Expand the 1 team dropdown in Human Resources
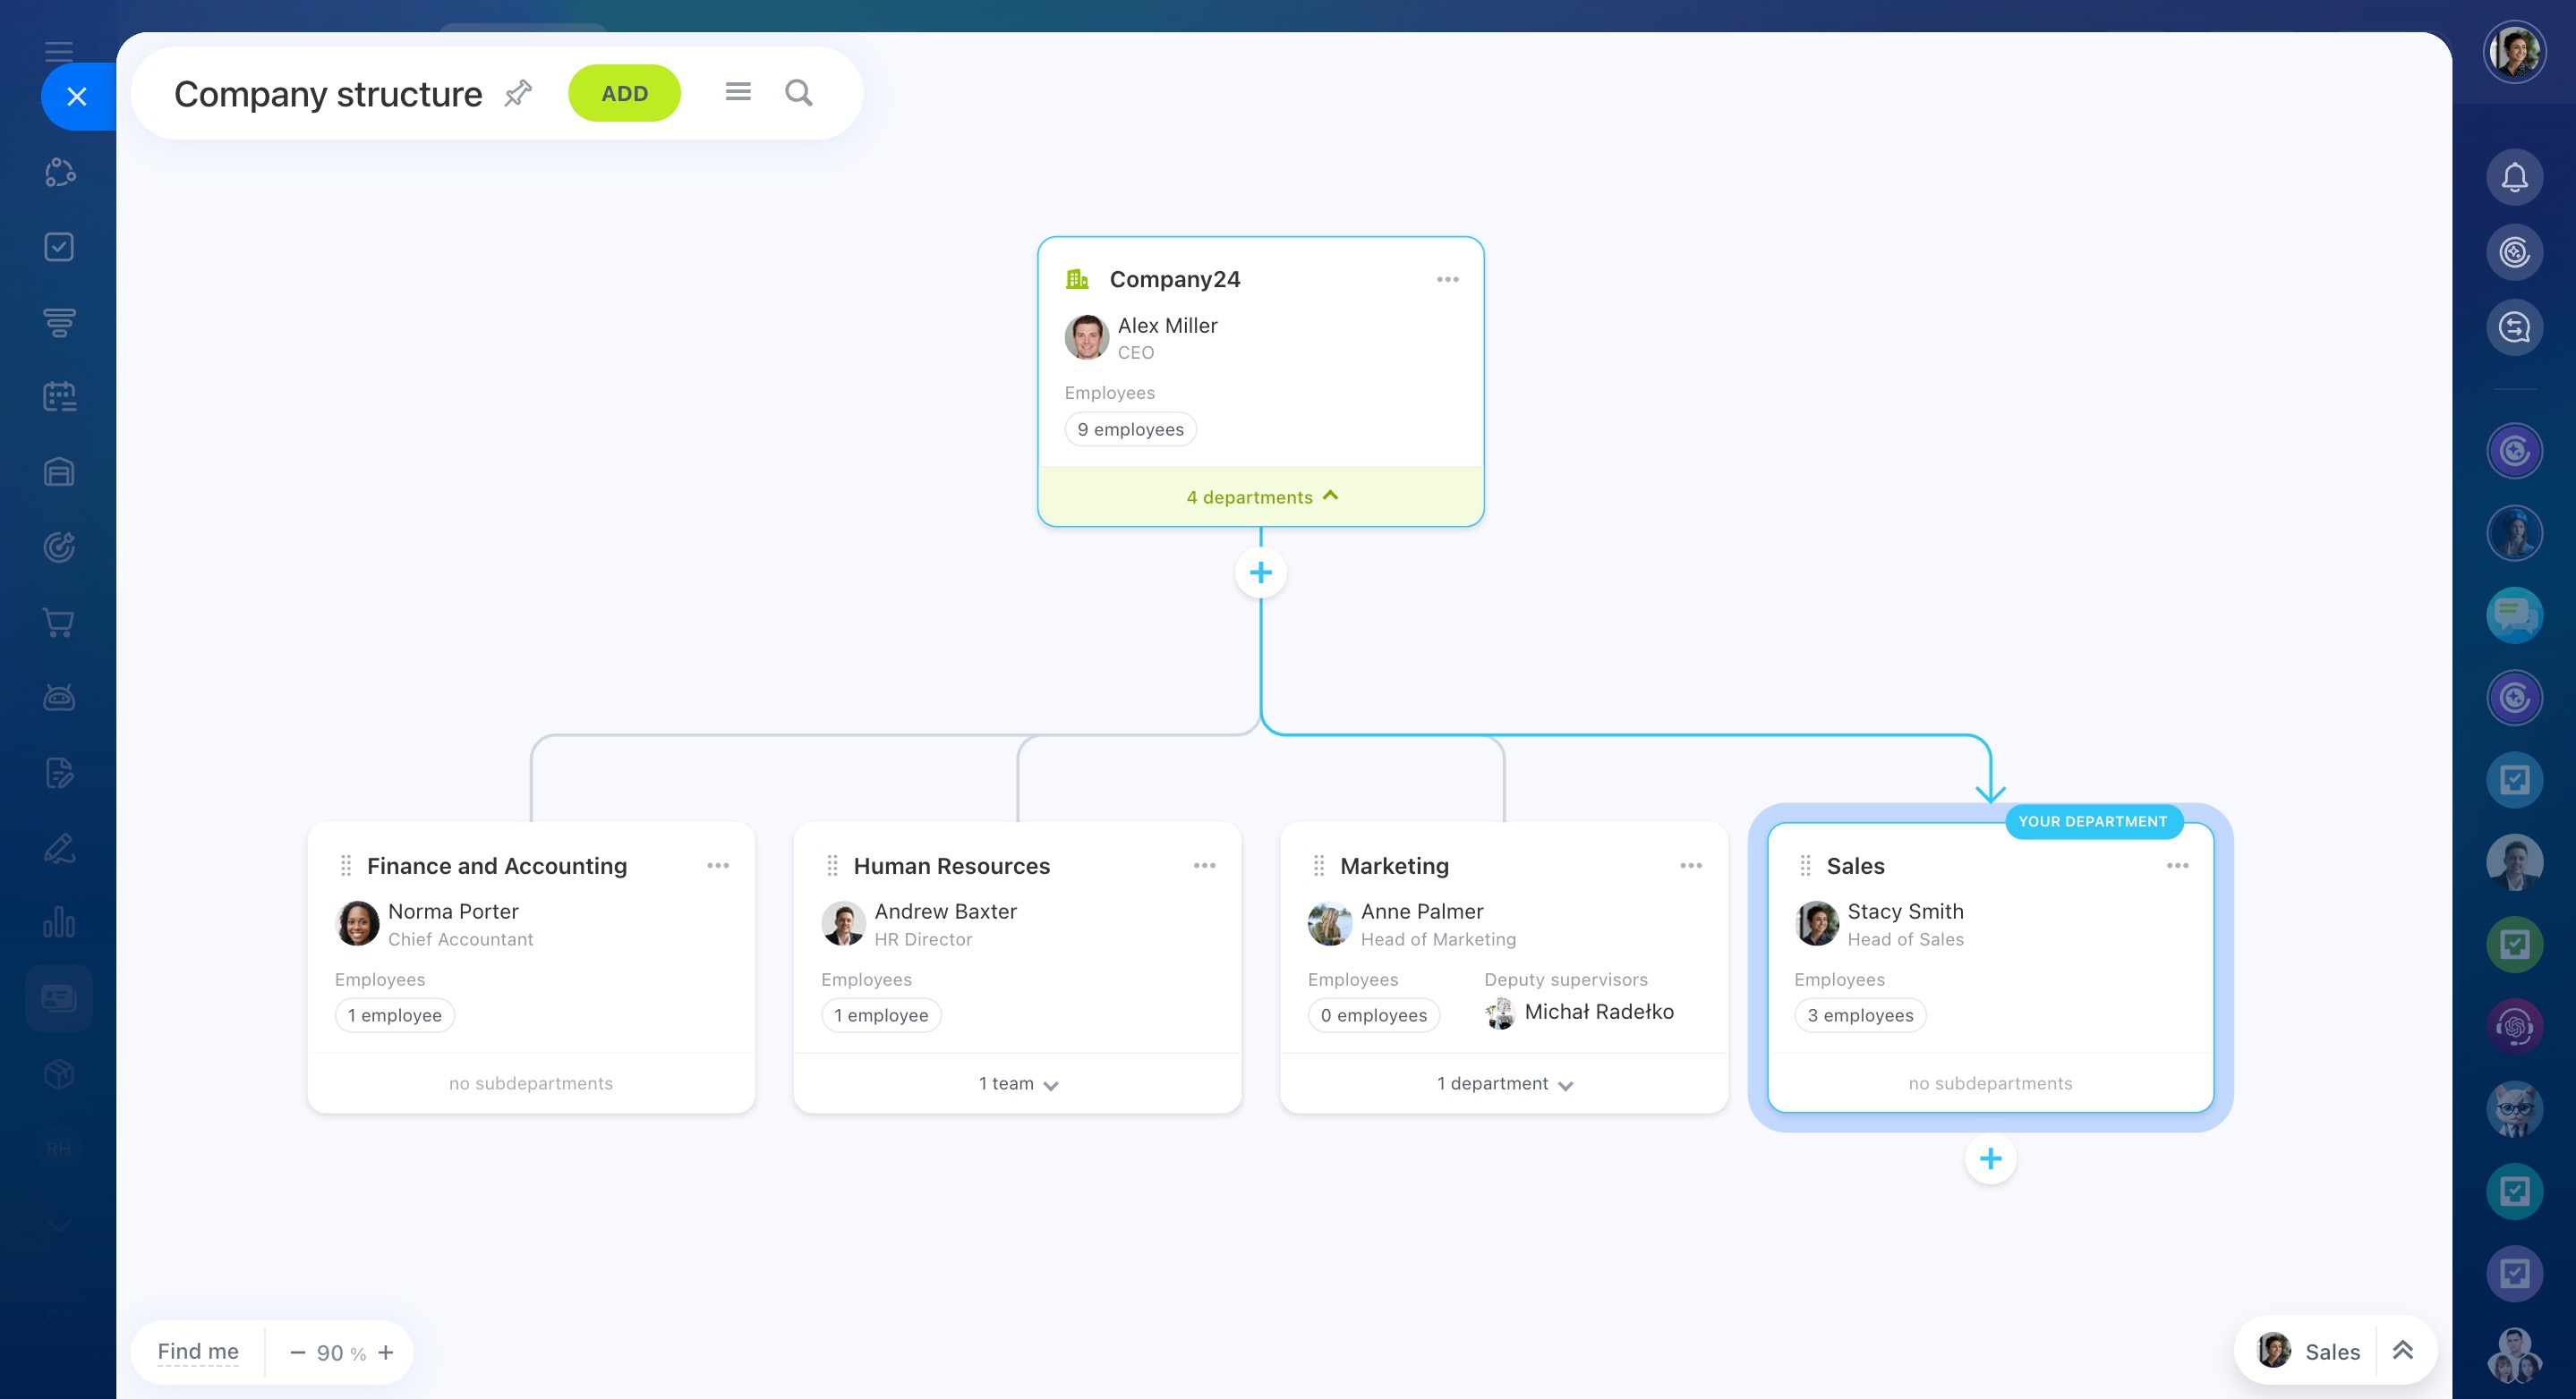The image size is (2576, 1399). click(x=1018, y=1083)
